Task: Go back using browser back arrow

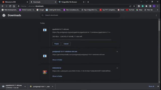Action: (x=3, y=6)
